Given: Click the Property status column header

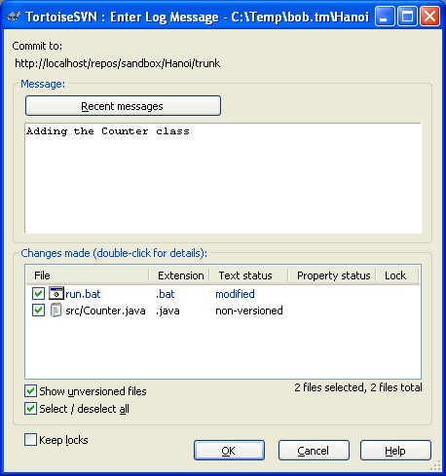Looking at the screenshot, I should click(332, 275).
